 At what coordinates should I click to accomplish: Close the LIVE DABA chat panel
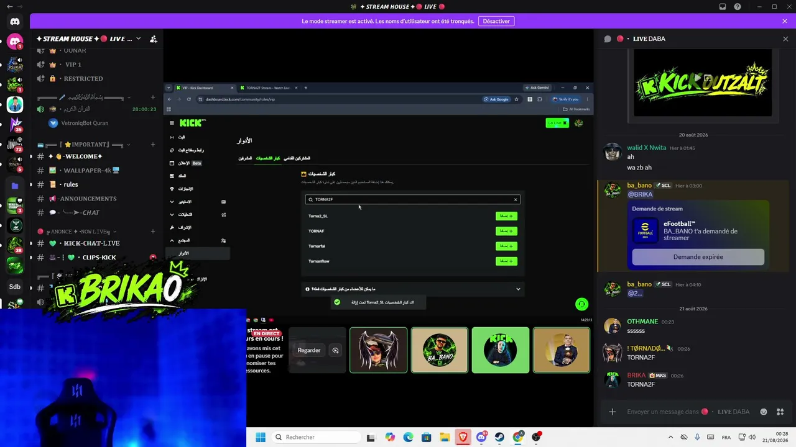[x=785, y=38]
